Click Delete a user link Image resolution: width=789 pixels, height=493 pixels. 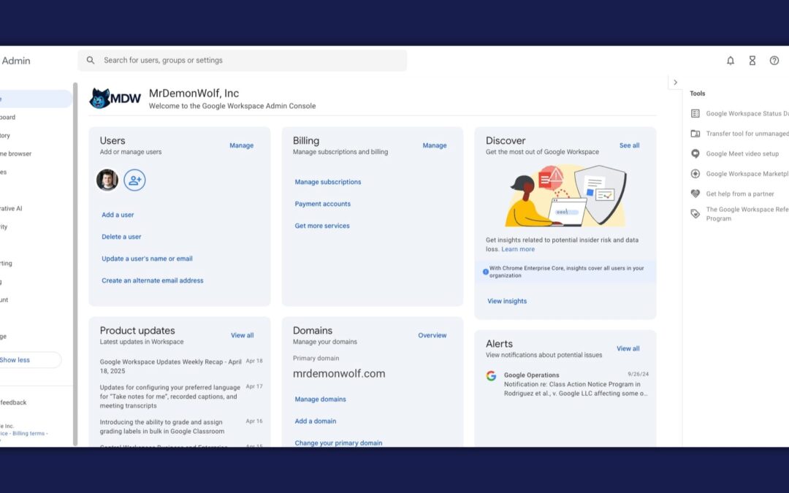click(121, 237)
